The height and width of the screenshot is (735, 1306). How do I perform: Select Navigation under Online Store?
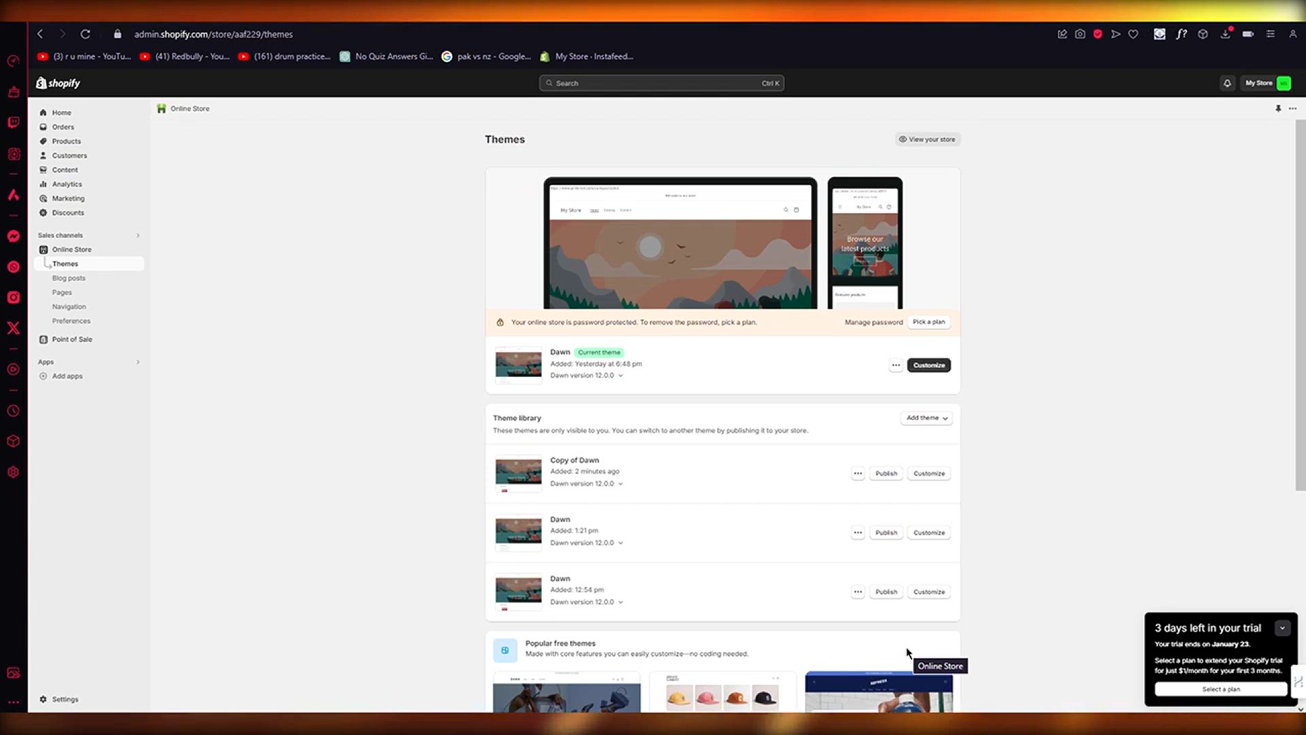point(69,307)
